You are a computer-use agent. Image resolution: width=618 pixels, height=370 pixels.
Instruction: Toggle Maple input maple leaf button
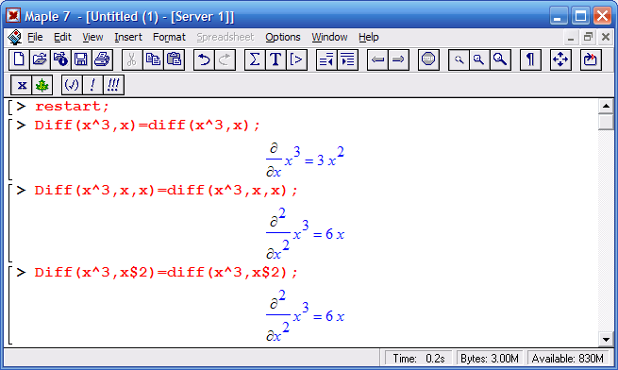[x=42, y=85]
